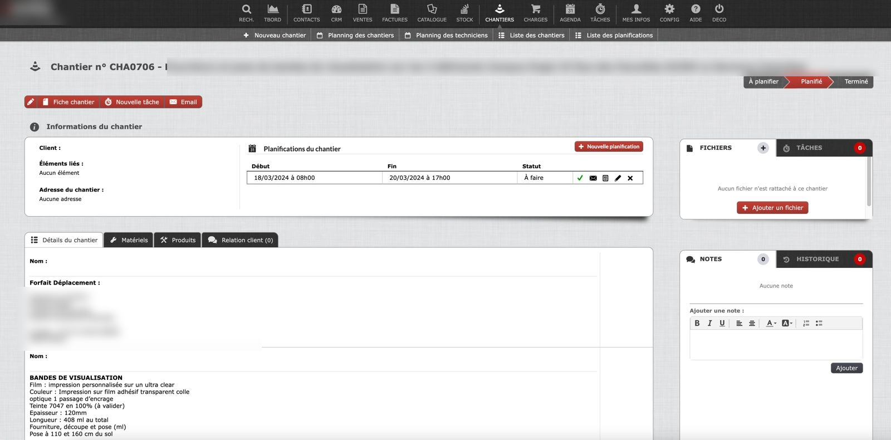Click Ajouter un fichier button
Image resolution: width=891 pixels, height=440 pixels.
coord(772,208)
